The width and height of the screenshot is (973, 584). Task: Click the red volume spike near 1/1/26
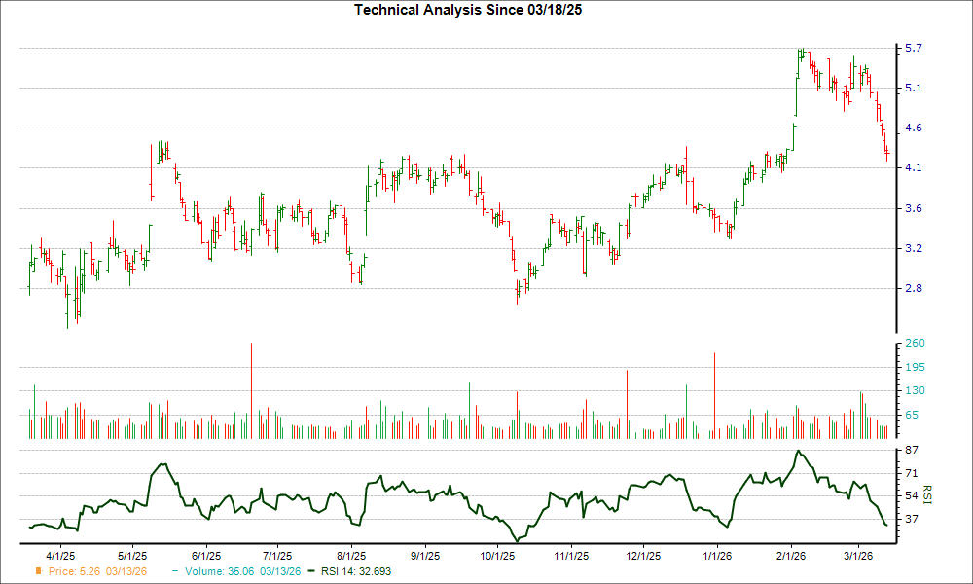pos(714,394)
